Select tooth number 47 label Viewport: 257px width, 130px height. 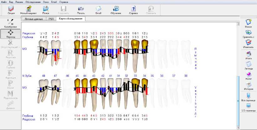tap(55, 76)
